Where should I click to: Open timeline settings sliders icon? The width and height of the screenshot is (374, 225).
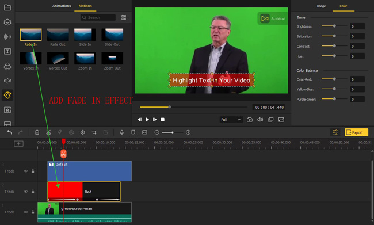[335, 132]
